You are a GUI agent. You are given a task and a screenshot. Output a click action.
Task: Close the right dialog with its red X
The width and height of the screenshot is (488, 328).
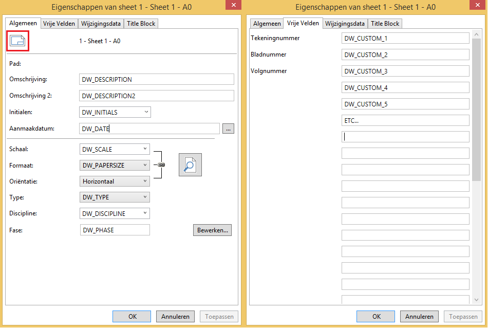point(477,5)
